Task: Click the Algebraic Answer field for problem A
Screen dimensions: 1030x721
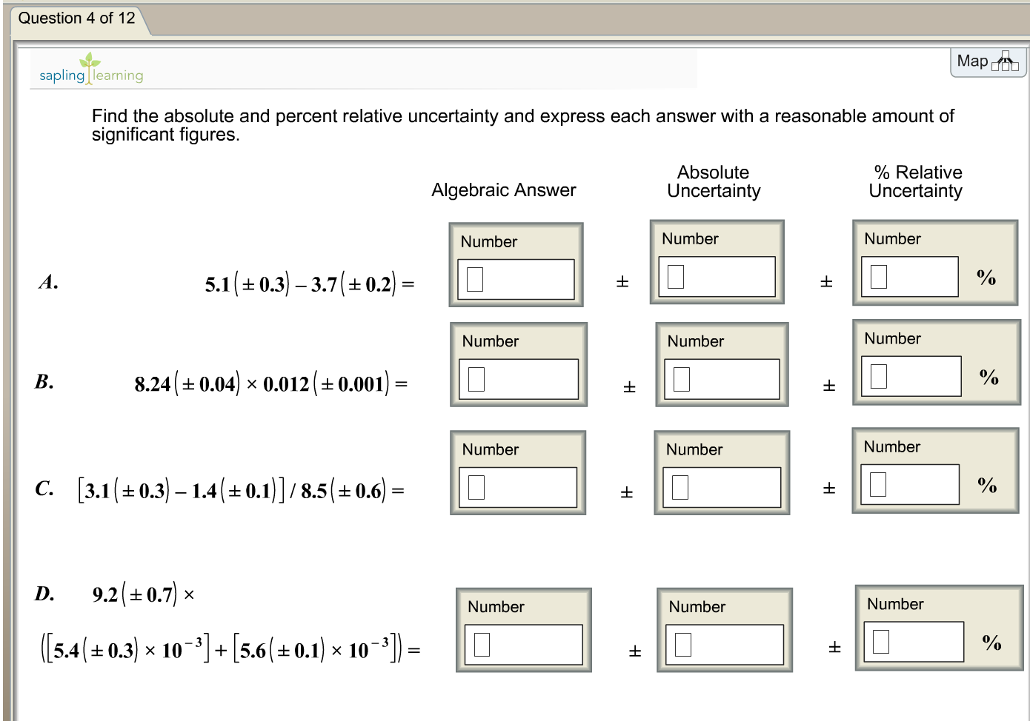Action: click(516, 279)
